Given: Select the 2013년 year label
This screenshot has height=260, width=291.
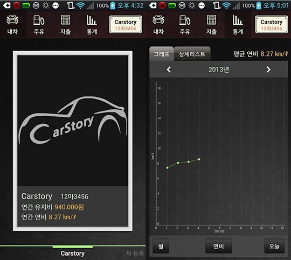Looking at the screenshot, I should coord(219,70).
